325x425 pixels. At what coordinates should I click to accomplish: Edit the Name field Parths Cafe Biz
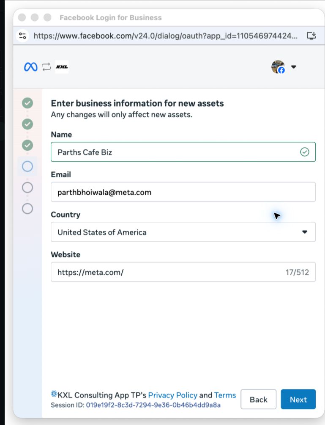183,152
